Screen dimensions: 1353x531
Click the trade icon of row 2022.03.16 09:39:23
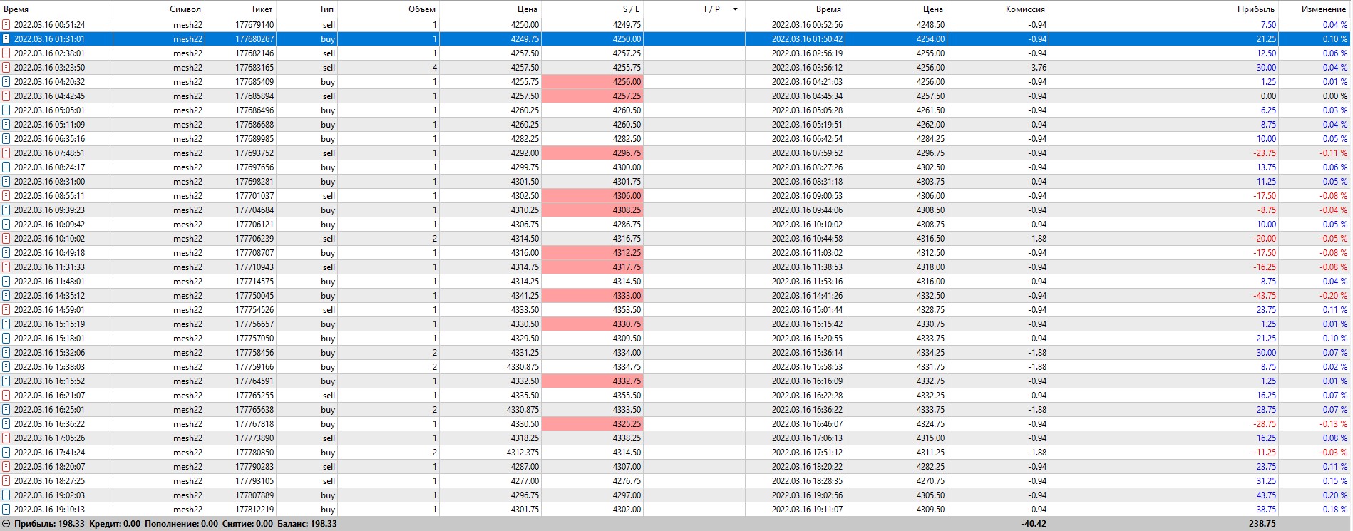tap(6, 210)
